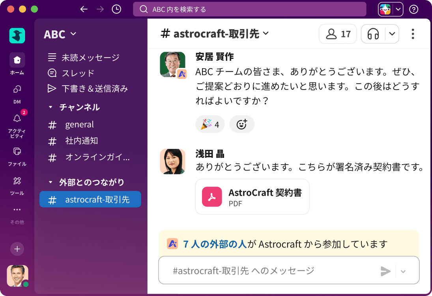Open the ツール section
Screen dimensions: 432x296
pos(17,182)
